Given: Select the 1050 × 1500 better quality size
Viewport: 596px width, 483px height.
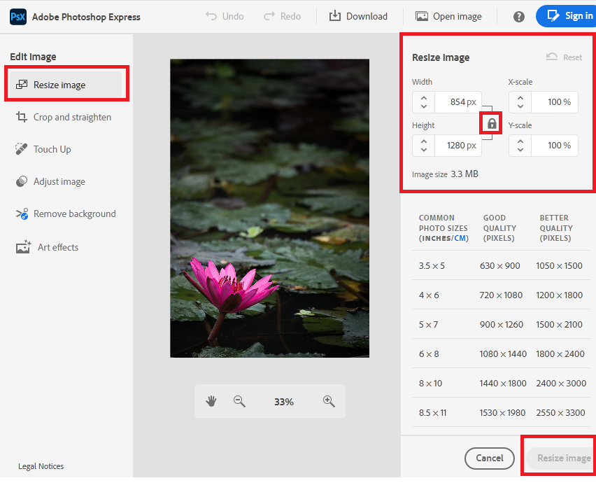Looking at the screenshot, I should pos(559,265).
